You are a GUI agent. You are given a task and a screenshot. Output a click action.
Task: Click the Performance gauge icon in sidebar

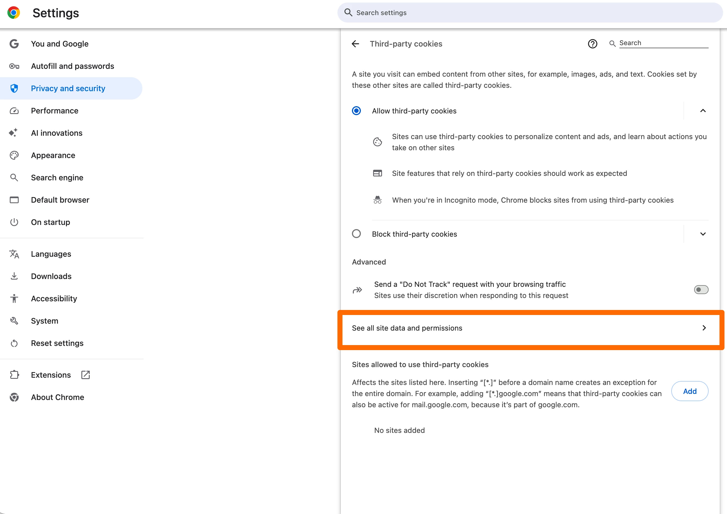(14, 111)
